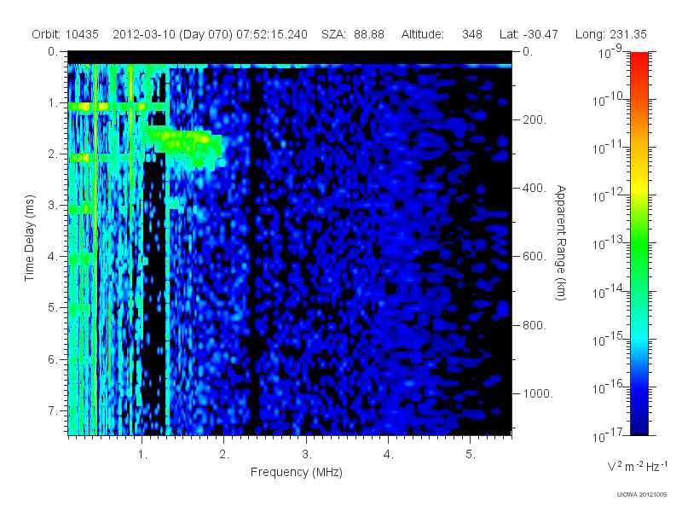Click the Frequency (MHz) axis title
This screenshot has width=682, height=512.
click(296, 472)
